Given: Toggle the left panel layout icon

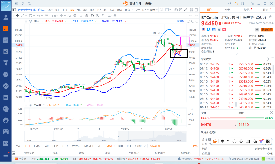Looking at the screenshot, I should pos(14,10).
